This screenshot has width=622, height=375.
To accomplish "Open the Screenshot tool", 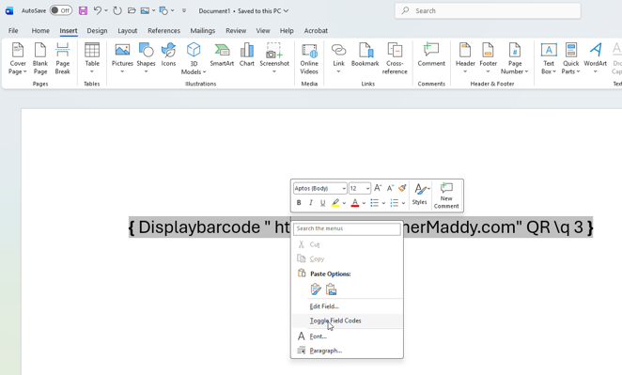I will [274, 58].
